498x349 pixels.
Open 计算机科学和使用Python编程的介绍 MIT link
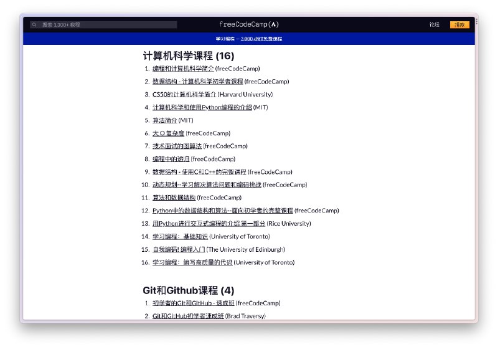coord(202,107)
